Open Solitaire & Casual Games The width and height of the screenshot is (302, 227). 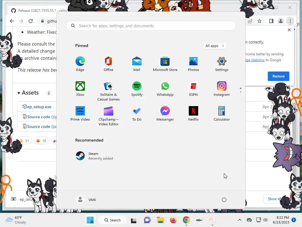pyautogui.click(x=109, y=91)
